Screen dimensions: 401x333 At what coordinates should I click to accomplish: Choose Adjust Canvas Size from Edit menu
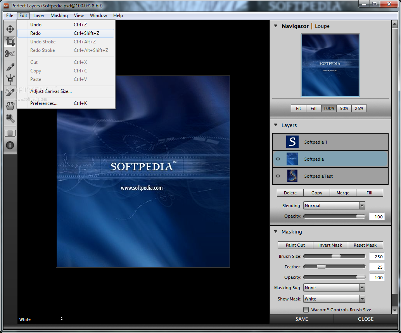click(x=66, y=91)
